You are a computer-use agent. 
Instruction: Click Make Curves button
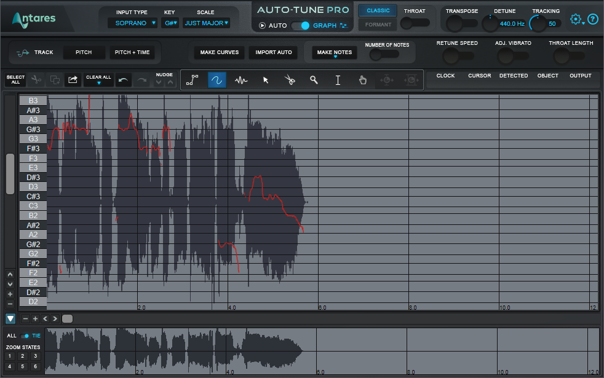point(219,52)
